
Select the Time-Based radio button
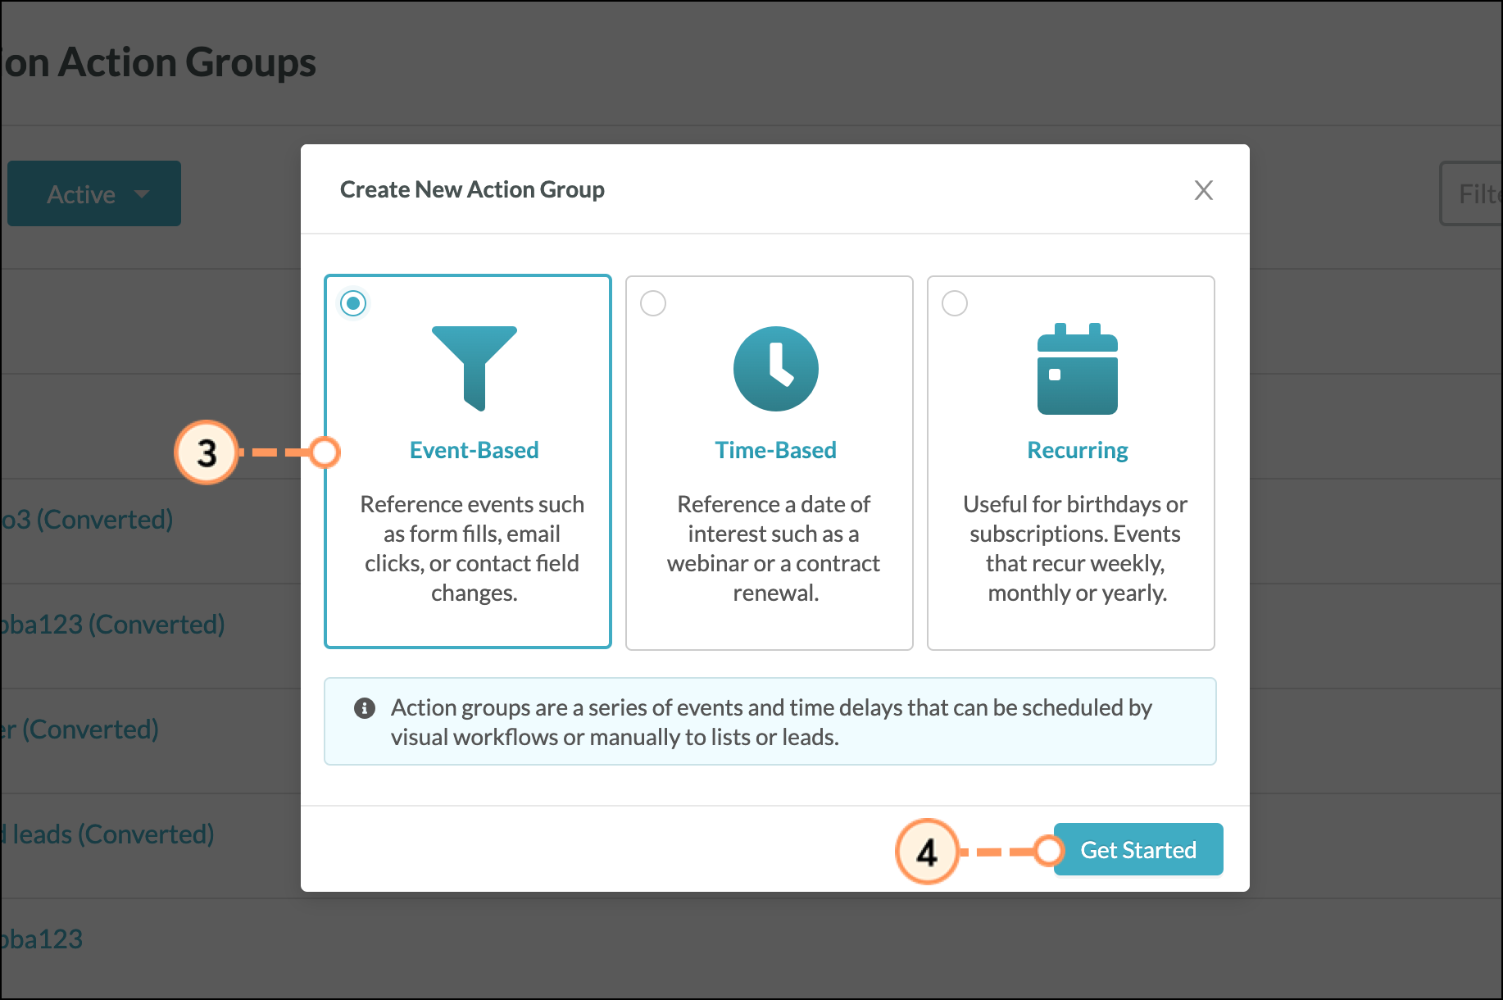pos(653,303)
